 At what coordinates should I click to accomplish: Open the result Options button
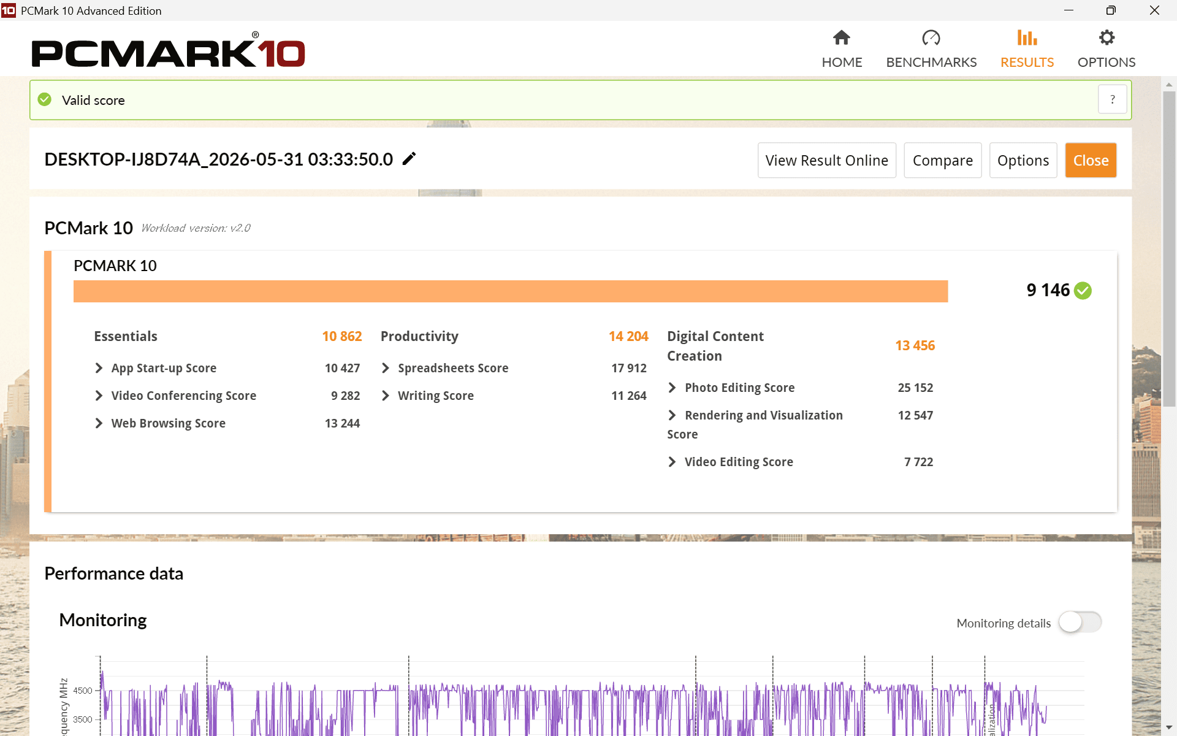pyautogui.click(x=1023, y=161)
